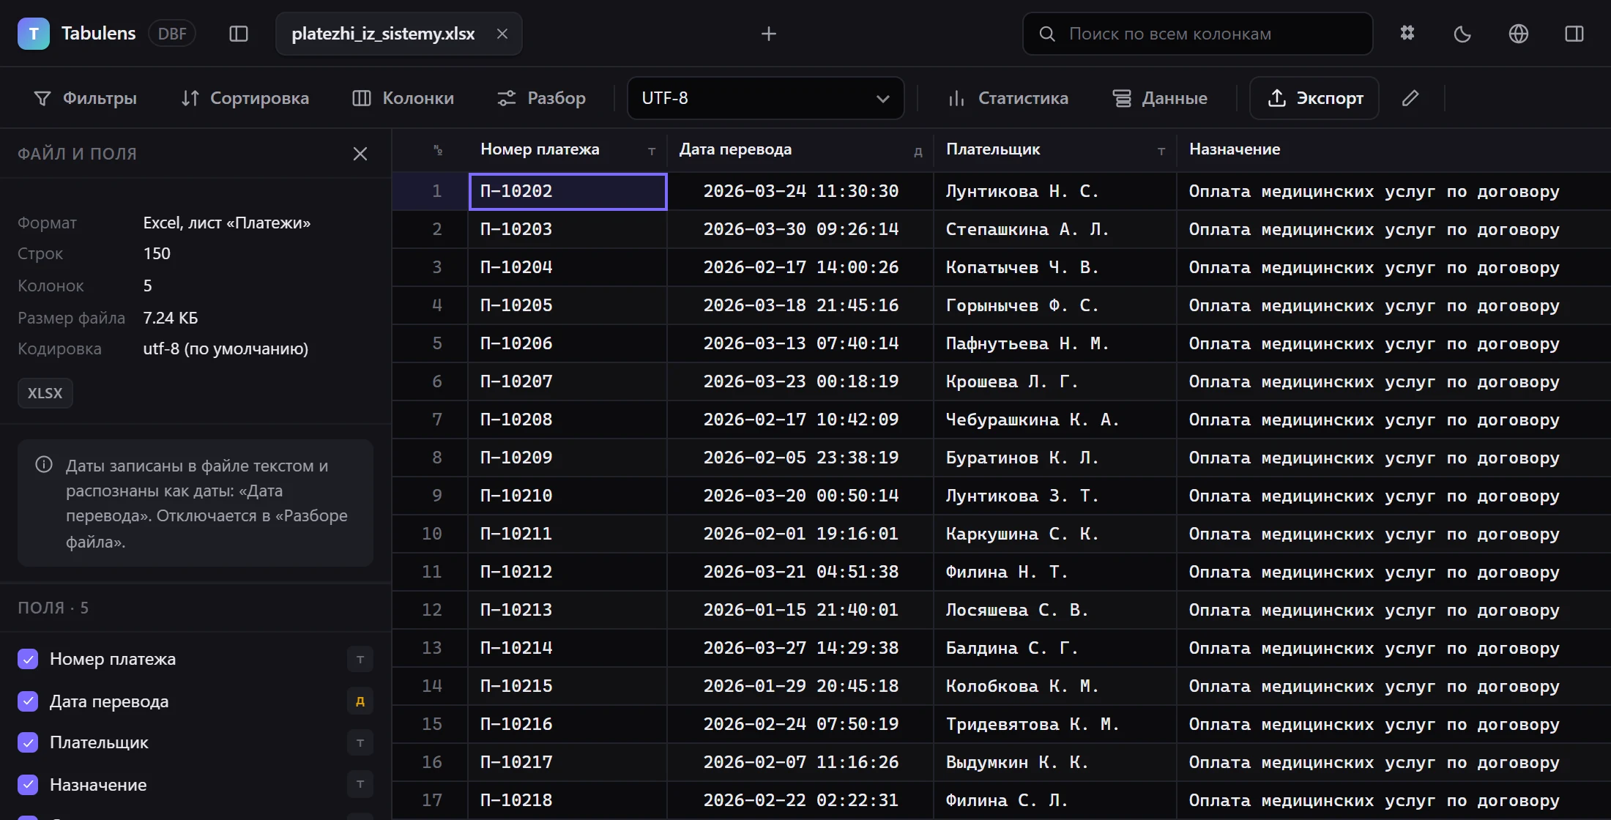Close the «Файл и поля» panel
This screenshot has width=1611, height=820.
(360, 154)
